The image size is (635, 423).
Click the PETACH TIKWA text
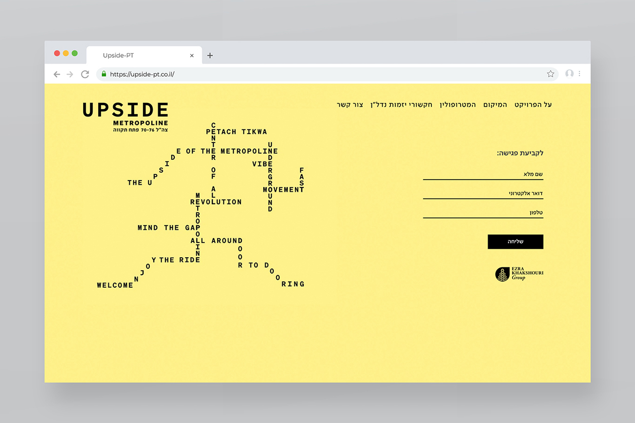click(237, 132)
